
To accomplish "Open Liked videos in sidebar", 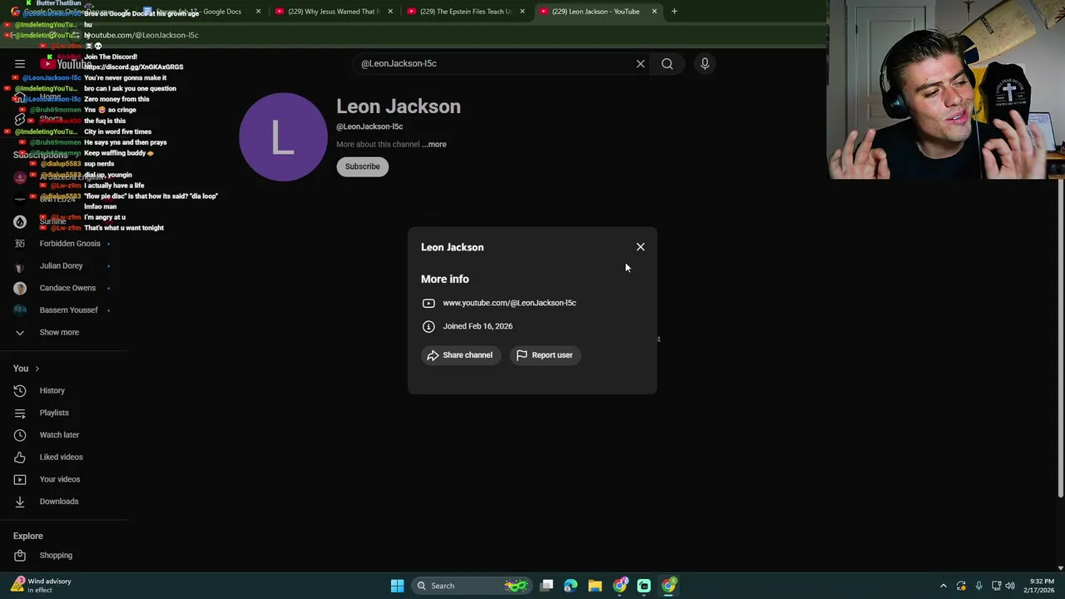I will (x=65, y=457).
